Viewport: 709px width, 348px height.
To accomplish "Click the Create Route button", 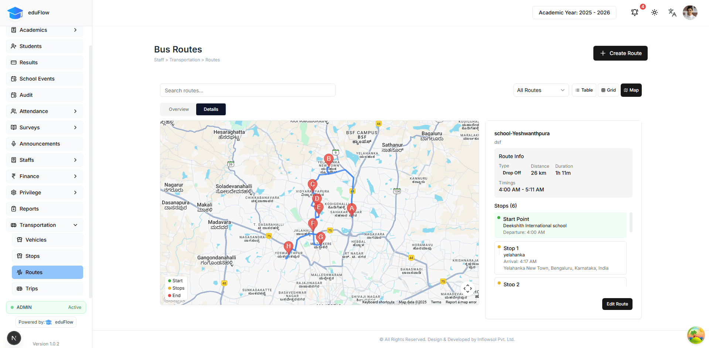I will [620, 53].
